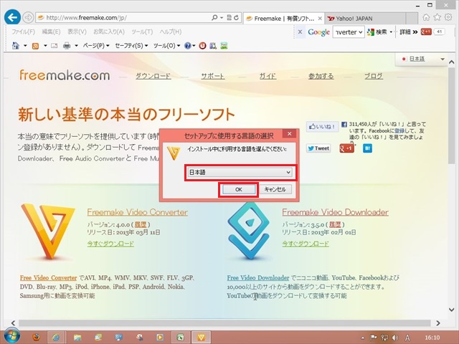
Task: Click the printer icon in the command bar
Action: point(67,46)
